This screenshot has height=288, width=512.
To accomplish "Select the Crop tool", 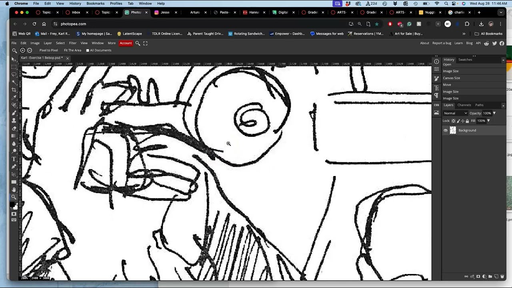I will pyautogui.click(x=14, y=90).
